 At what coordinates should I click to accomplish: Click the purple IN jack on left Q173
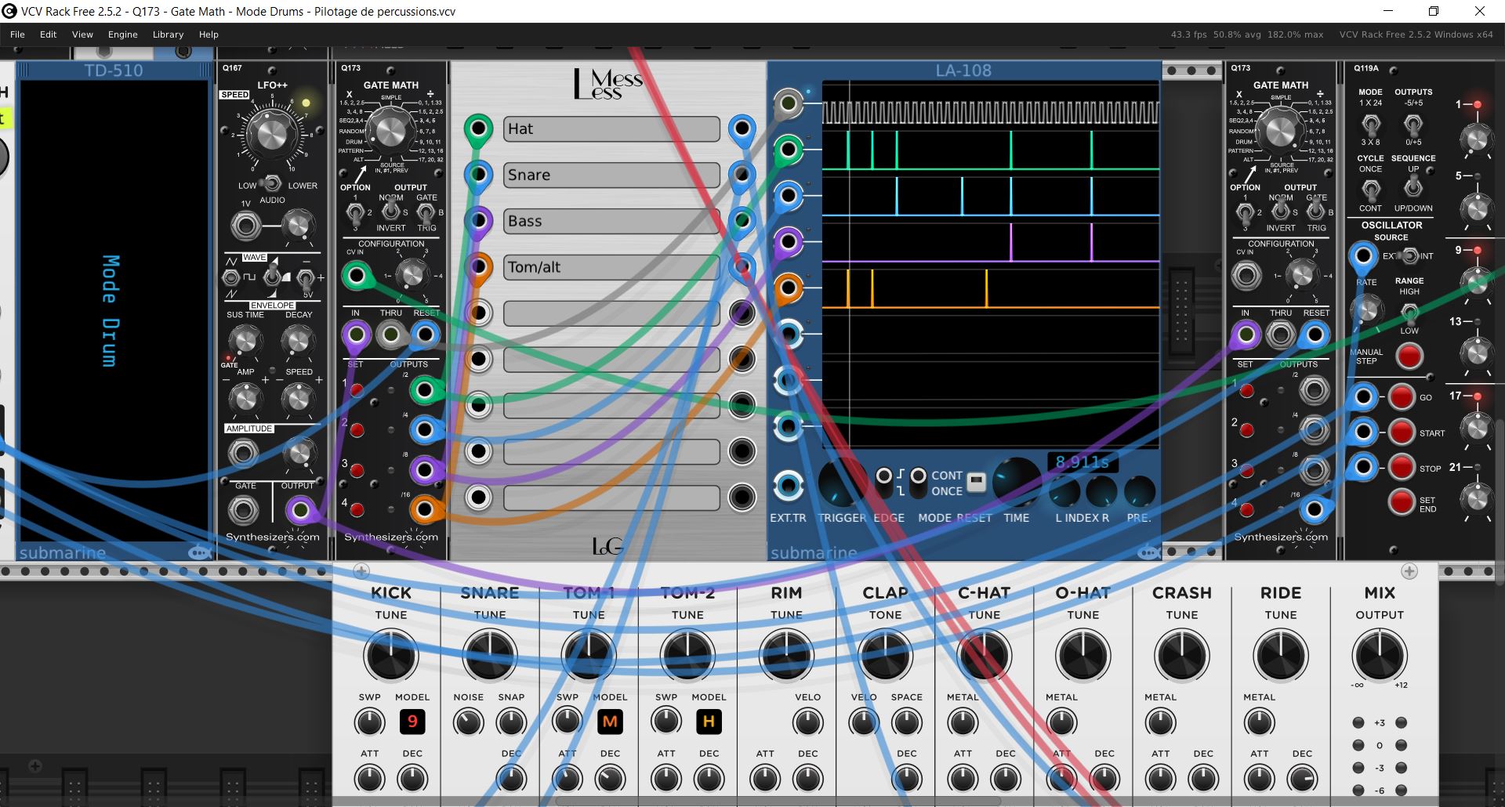[357, 335]
